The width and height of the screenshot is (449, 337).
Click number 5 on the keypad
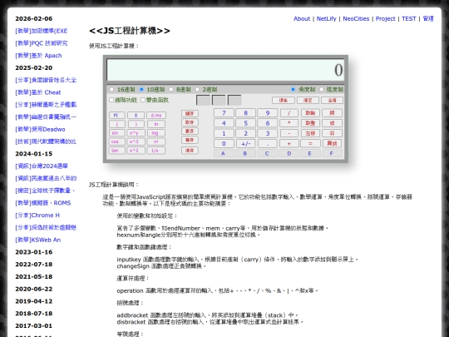[x=245, y=123]
